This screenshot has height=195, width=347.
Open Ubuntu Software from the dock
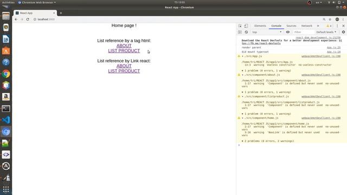point(6,51)
